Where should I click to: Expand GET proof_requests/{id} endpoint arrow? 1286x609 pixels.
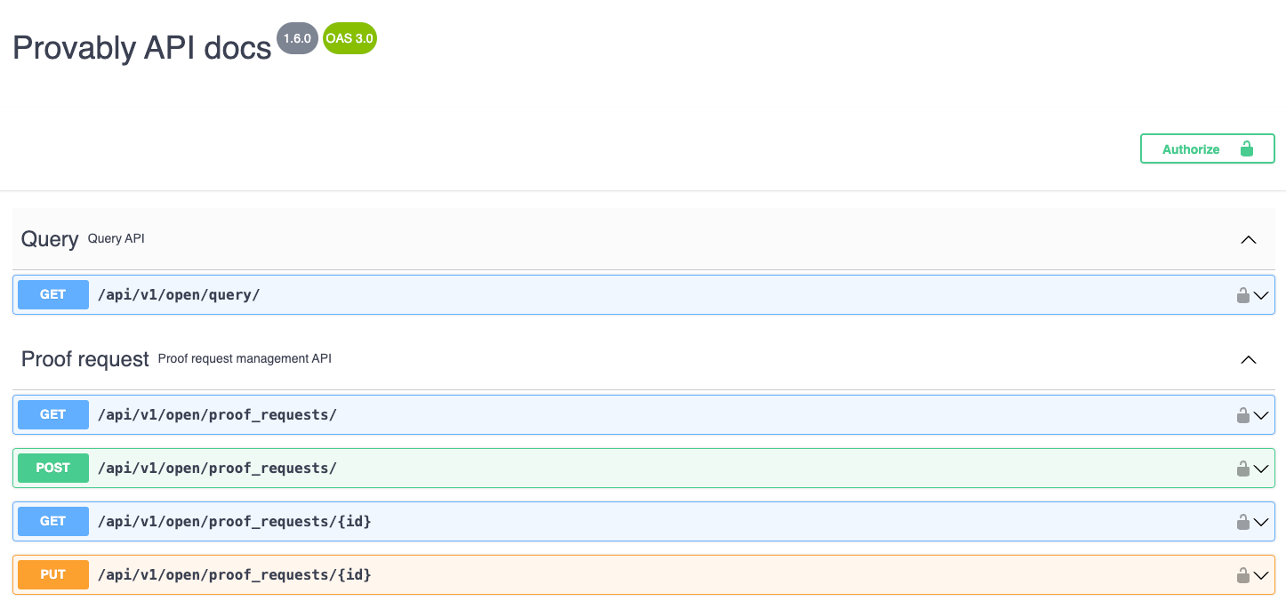tap(1262, 522)
